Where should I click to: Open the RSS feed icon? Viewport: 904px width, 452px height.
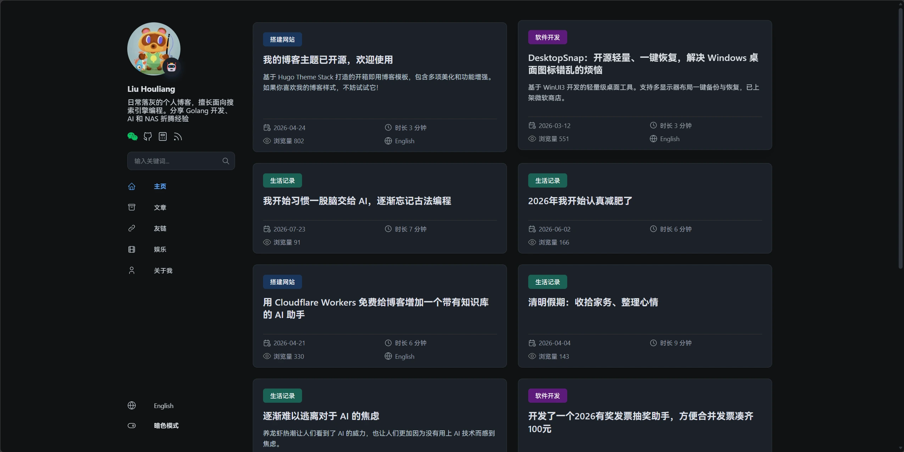point(178,136)
